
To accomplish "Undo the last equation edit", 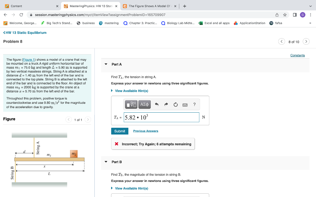I will click(x=156, y=105).
